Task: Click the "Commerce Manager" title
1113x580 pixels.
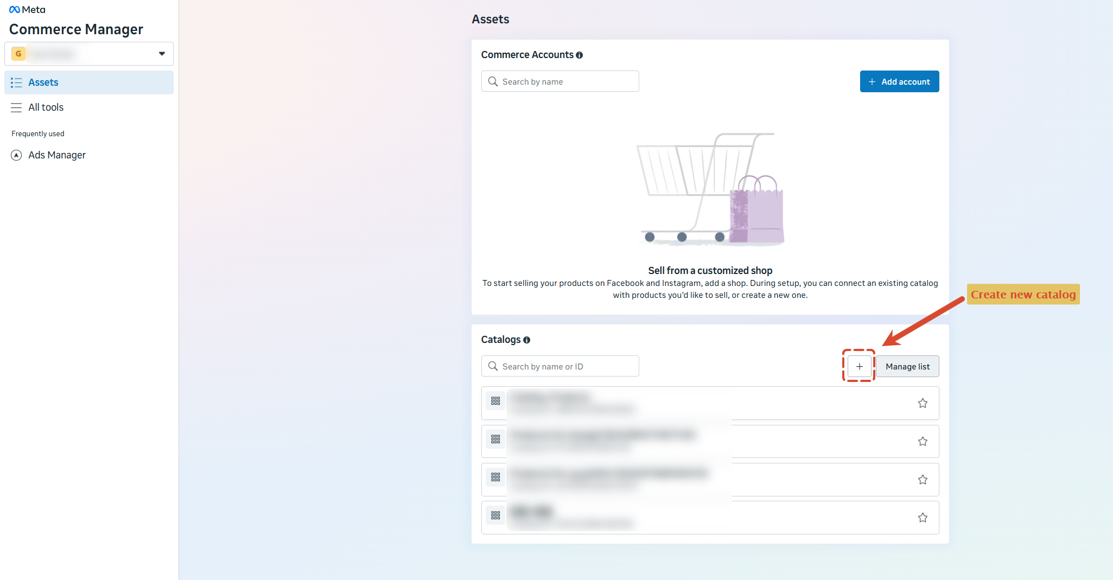Action: pos(76,29)
